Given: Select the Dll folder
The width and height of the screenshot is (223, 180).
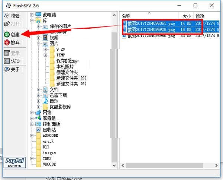Looking at the screenshot, I should coord(46,147).
